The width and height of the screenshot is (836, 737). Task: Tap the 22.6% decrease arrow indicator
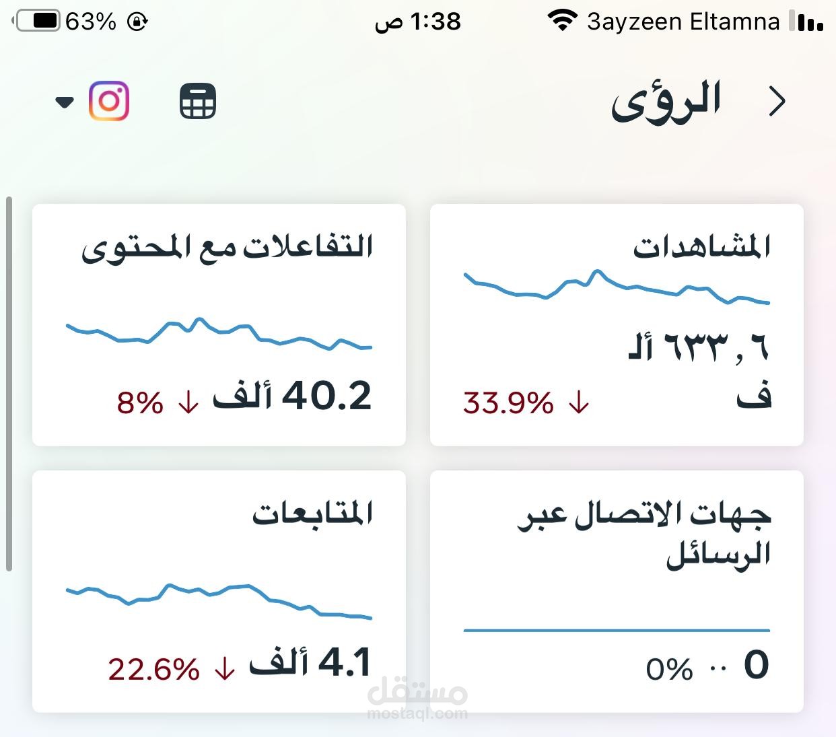click(x=224, y=669)
